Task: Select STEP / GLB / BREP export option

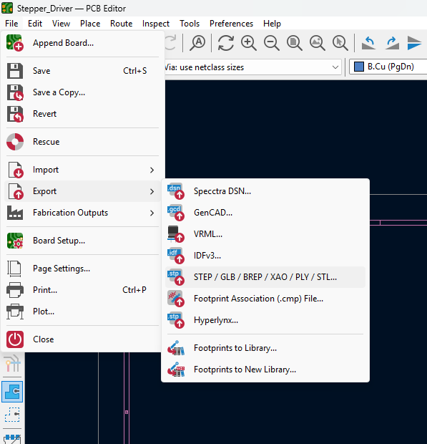Action: coord(265,277)
